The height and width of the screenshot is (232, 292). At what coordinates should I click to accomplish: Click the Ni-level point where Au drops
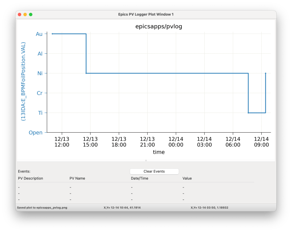click(86, 73)
